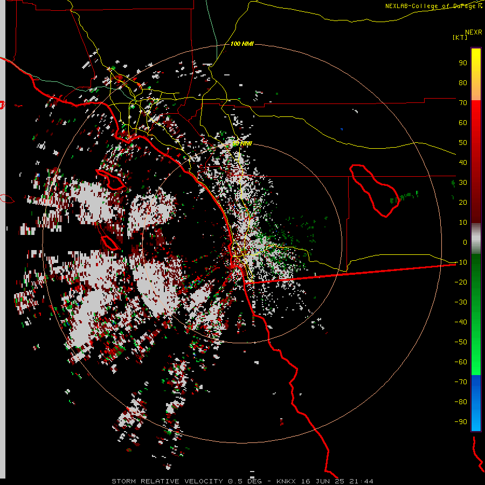
Task: Click the -10 value on velocity scale
Action: point(461,262)
